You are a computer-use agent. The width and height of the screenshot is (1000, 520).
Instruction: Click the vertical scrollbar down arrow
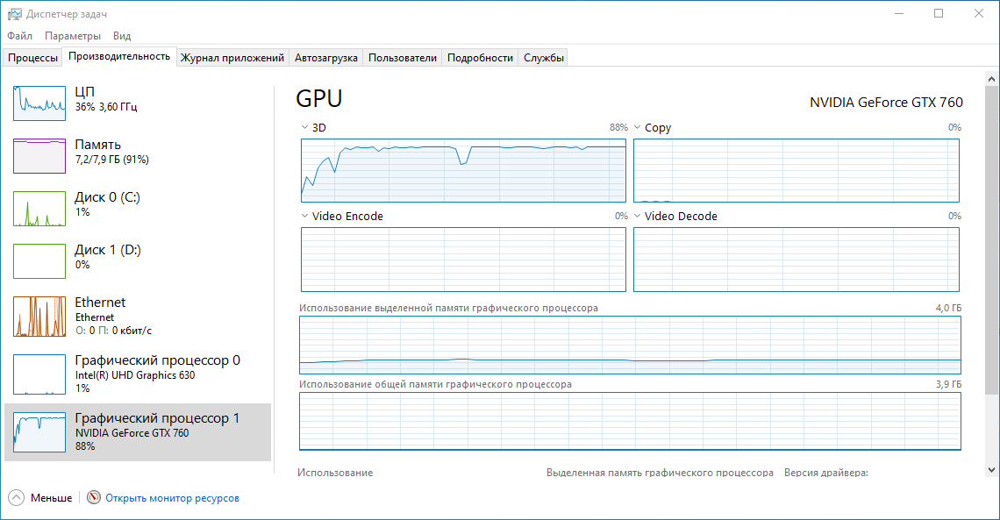tap(991, 468)
